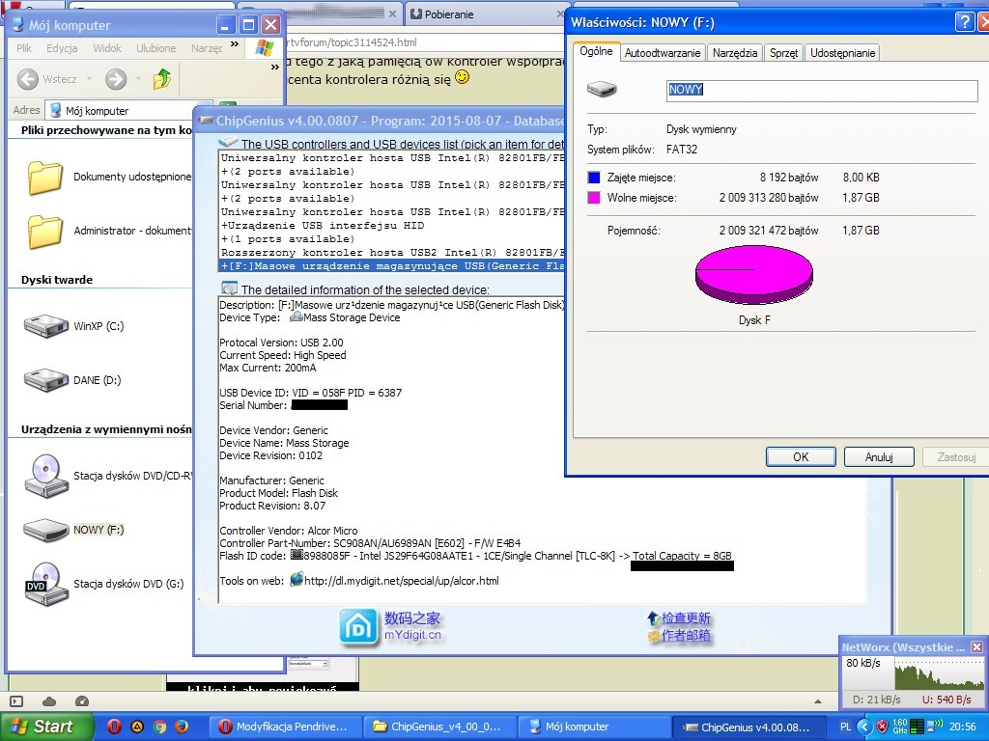This screenshot has width=989, height=741.
Task: Select the highlighted [F:] USB mass storage row
Action: click(x=391, y=266)
